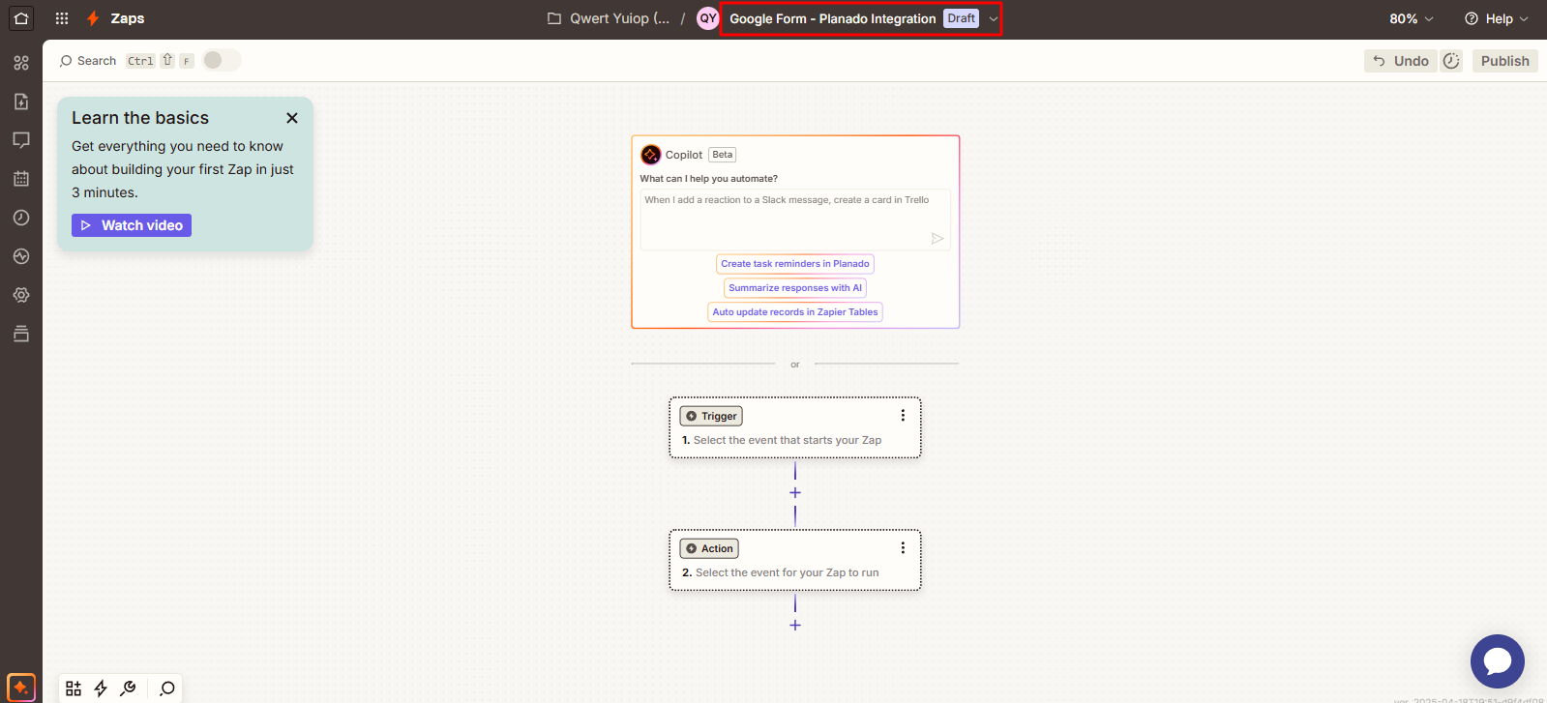Click the QY user avatar
Screen dimensions: 1547x703
pos(708,18)
